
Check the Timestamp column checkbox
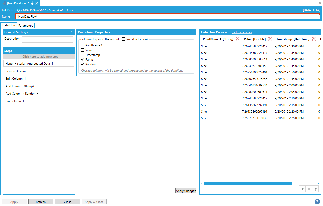pyautogui.click(x=82, y=55)
